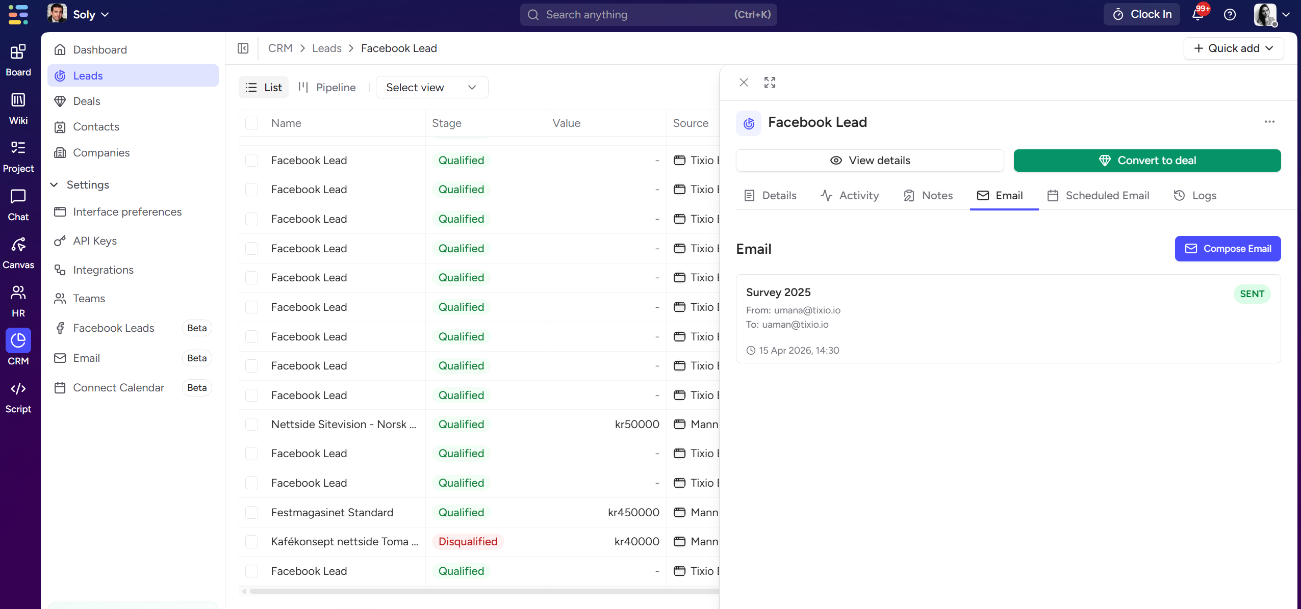Click the Compose Email button
This screenshot has height=609, width=1301.
(1228, 249)
